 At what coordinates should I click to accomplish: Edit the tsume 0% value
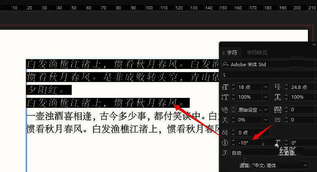point(249,120)
